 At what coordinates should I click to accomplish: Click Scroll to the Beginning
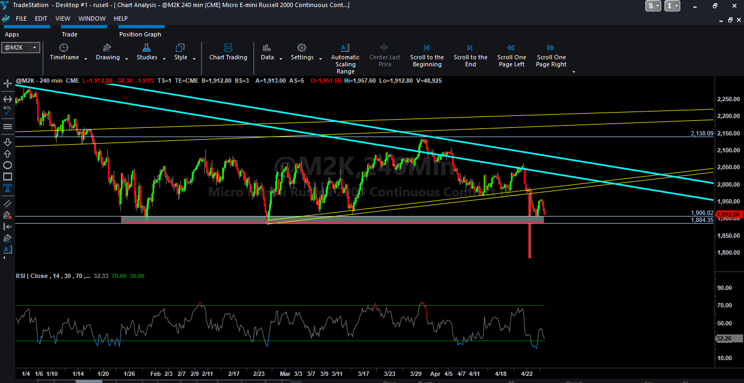click(426, 56)
